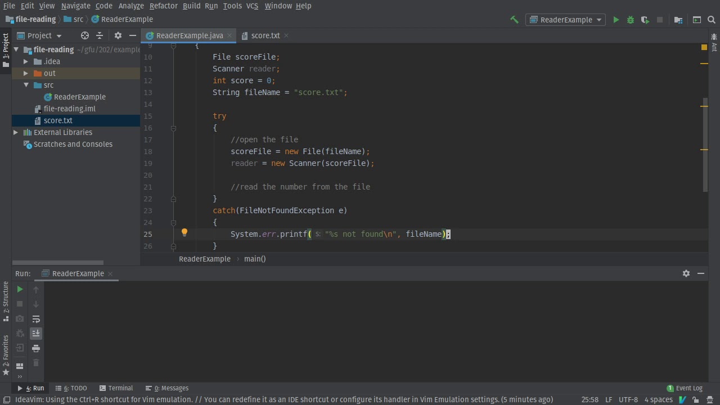The height and width of the screenshot is (405, 720).
Task: Open the Terminal tool window button
Action: [x=116, y=388]
